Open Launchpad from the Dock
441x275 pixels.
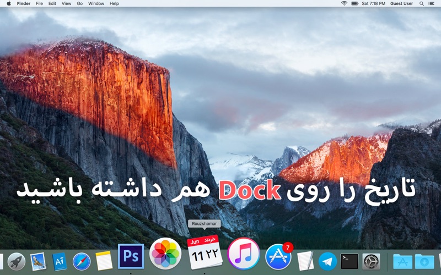pos(17,262)
